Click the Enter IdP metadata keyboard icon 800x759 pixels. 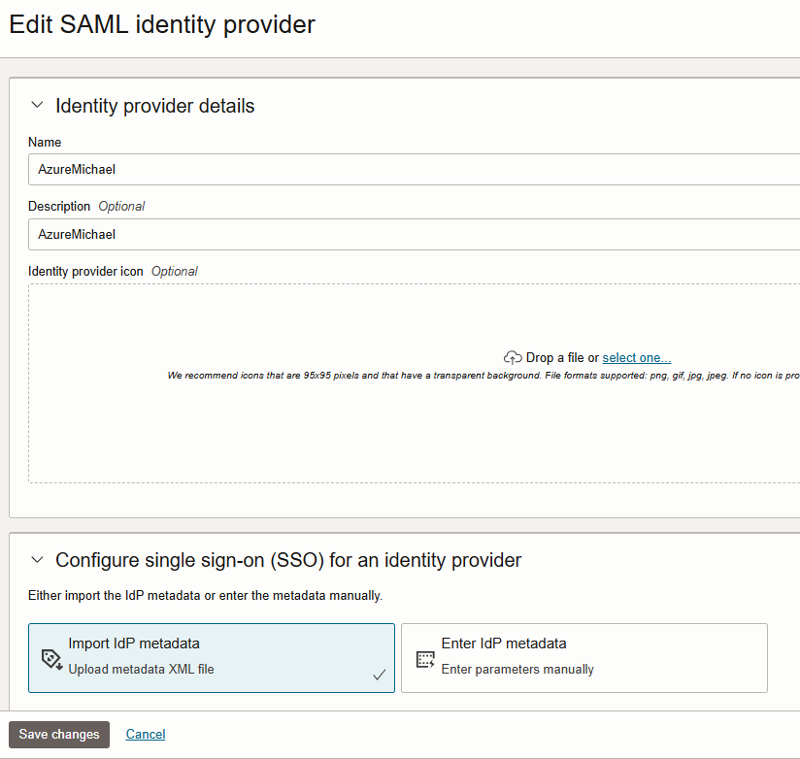(424, 659)
